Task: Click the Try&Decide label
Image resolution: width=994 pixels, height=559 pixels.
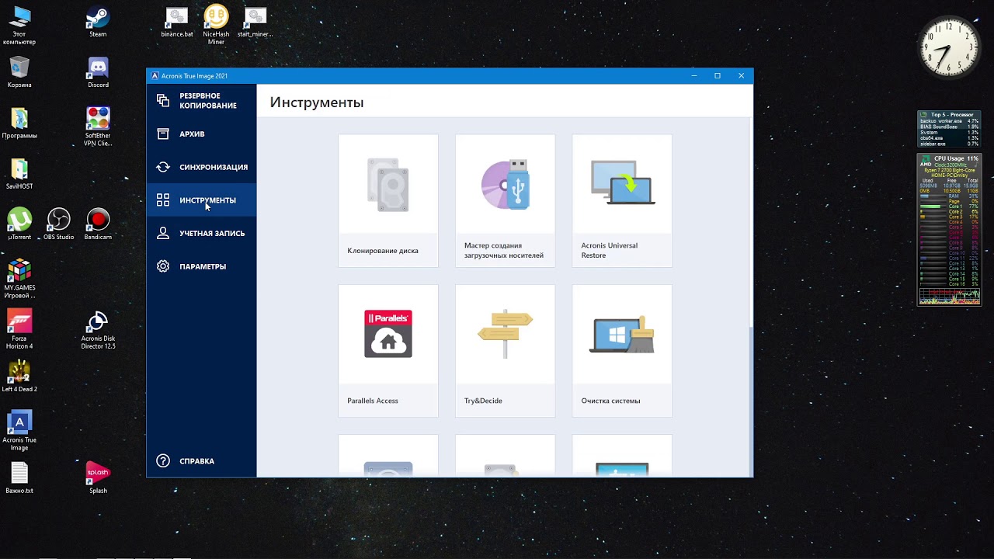Action: pyautogui.click(x=483, y=401)
